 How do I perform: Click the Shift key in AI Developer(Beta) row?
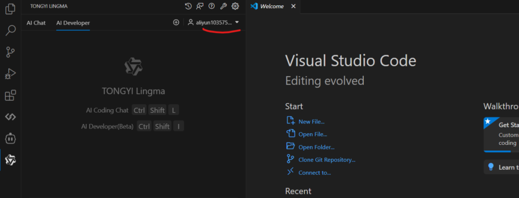162,127
